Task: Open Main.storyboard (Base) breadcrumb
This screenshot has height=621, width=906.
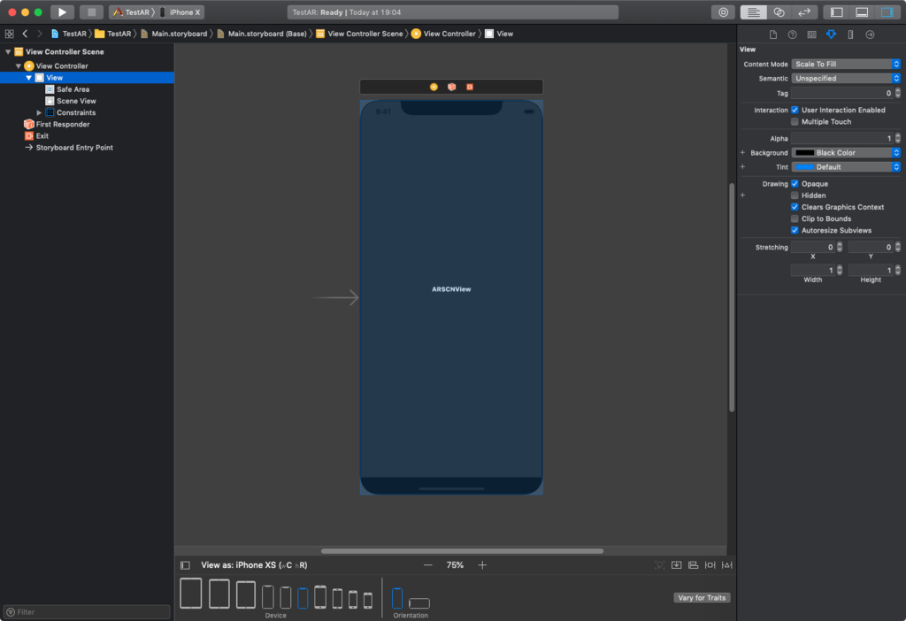Action: point(262,34)
